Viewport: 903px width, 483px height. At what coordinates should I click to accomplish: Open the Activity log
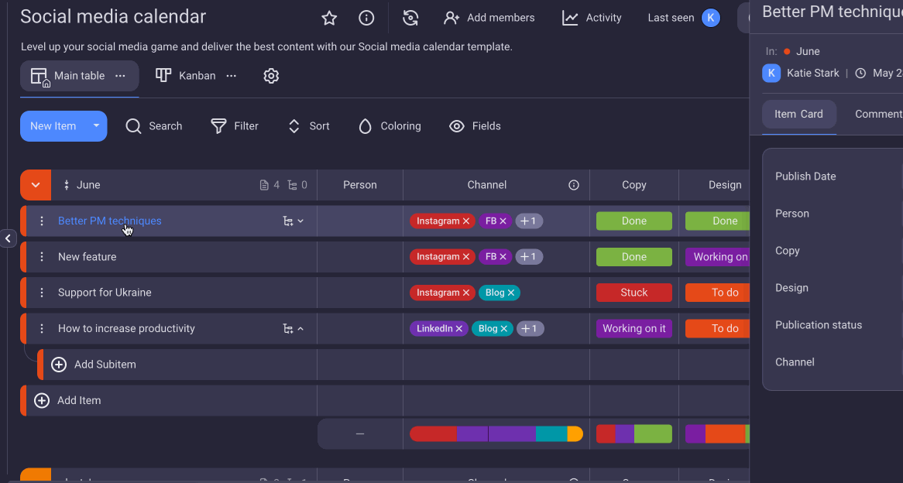(592, 18)
